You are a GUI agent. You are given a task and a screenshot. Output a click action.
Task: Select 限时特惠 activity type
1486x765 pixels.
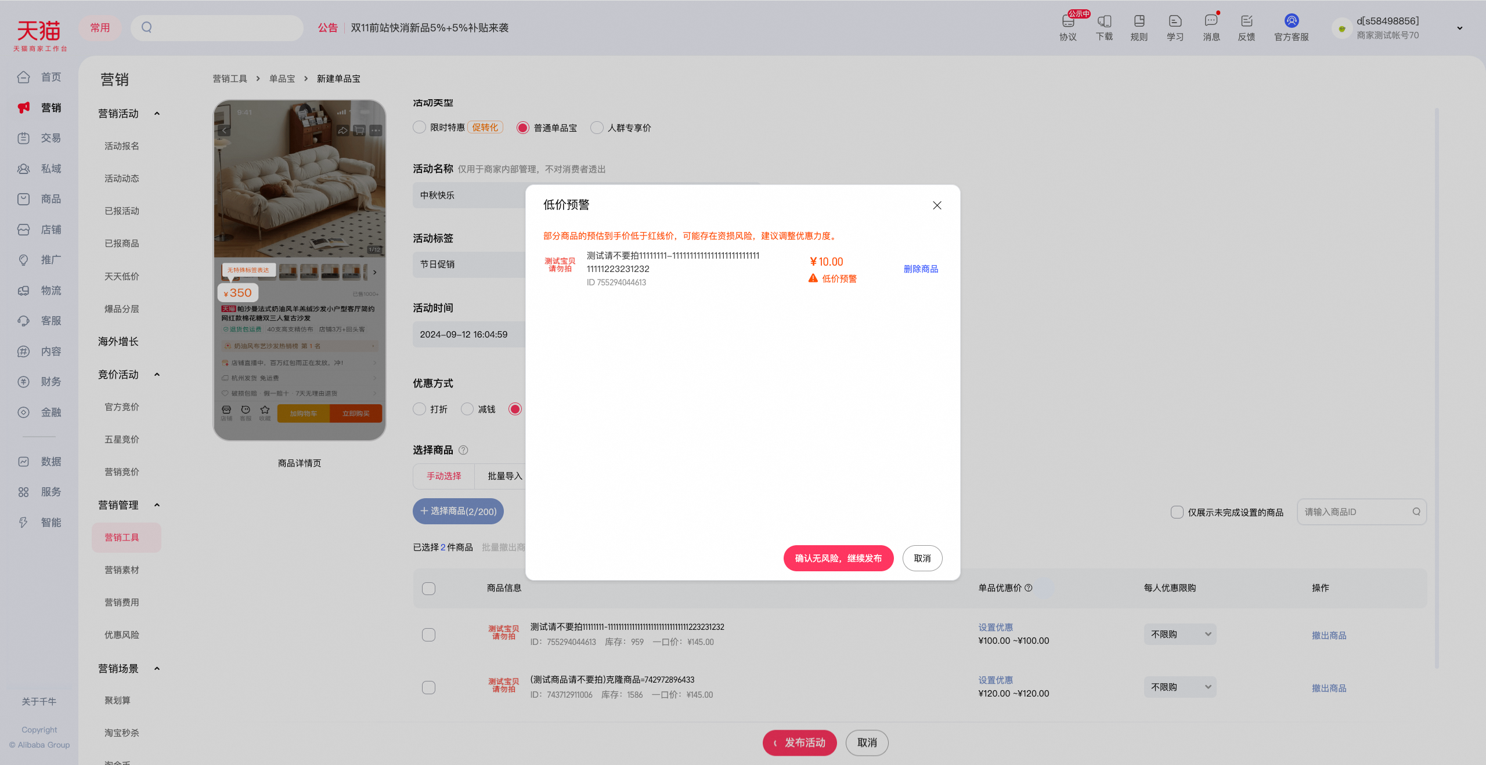(x=419, y=128)
